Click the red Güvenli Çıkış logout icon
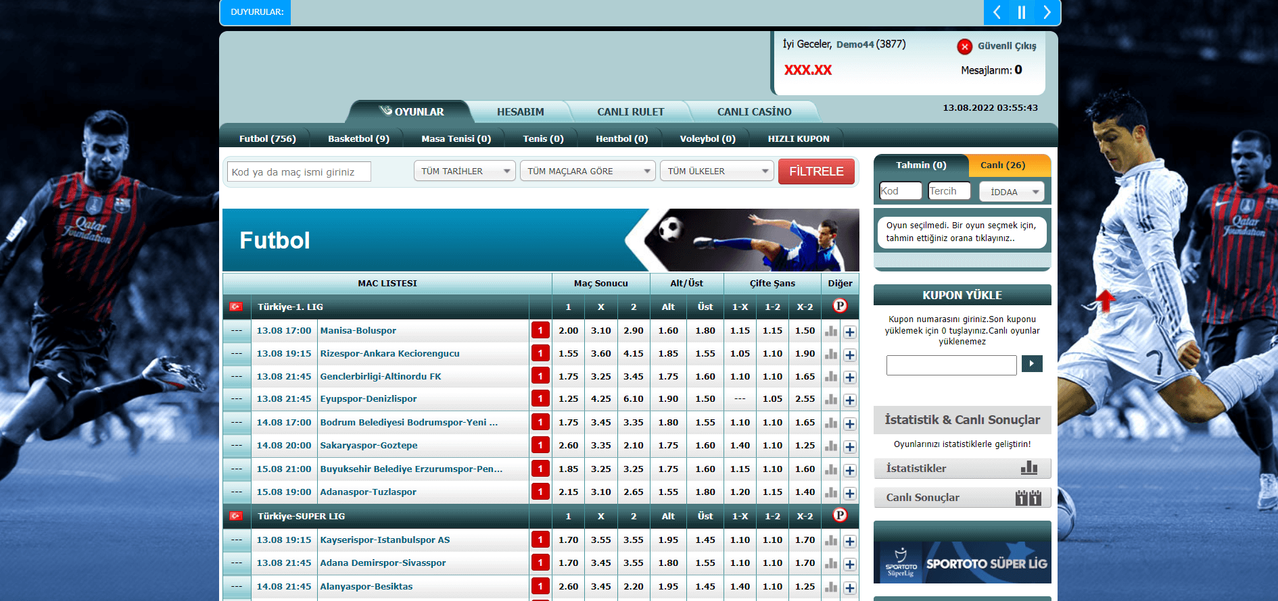 (964, 47)
